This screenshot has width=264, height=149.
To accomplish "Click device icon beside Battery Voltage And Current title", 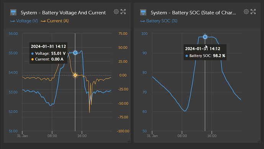I will [x=13, y=13].
